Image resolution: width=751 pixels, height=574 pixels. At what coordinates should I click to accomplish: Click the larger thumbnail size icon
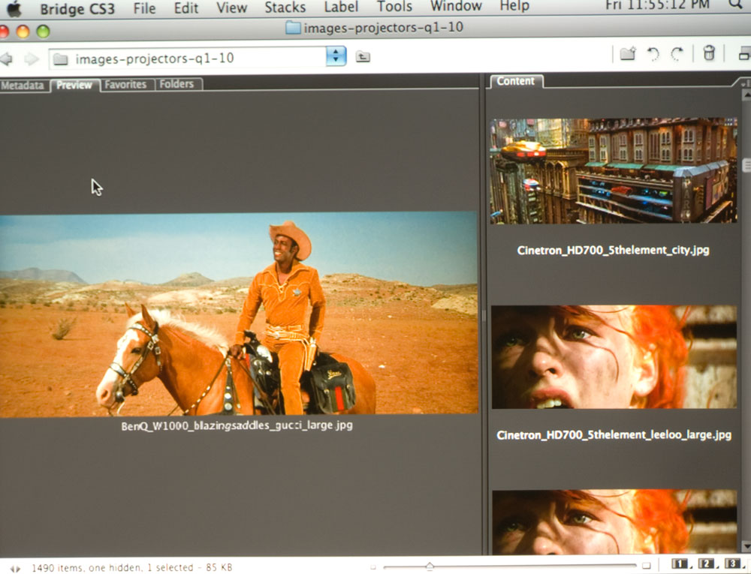646,566
